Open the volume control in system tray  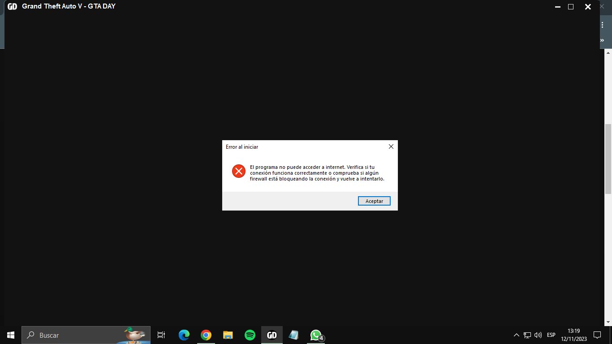click(x=538, y=335)
